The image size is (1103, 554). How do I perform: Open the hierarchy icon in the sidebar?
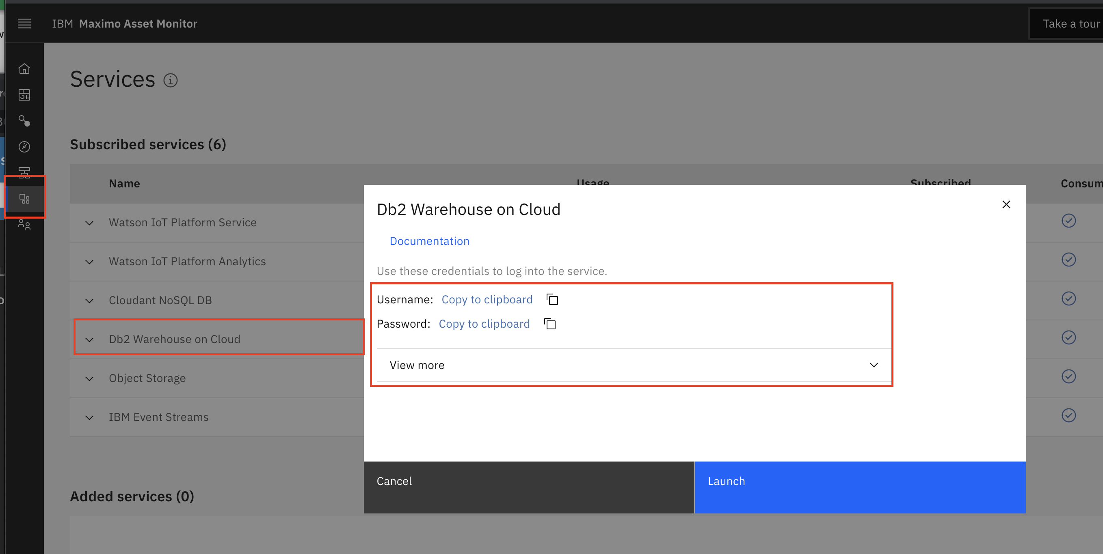[24, 172]
